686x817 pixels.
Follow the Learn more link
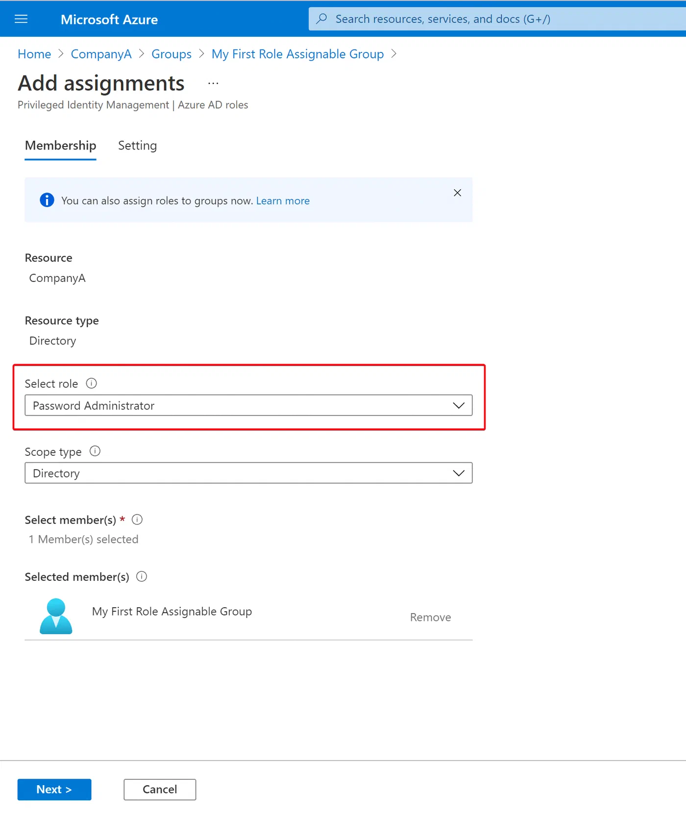coord(283,200)
